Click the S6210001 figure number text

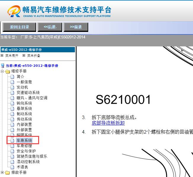[123, 100]
